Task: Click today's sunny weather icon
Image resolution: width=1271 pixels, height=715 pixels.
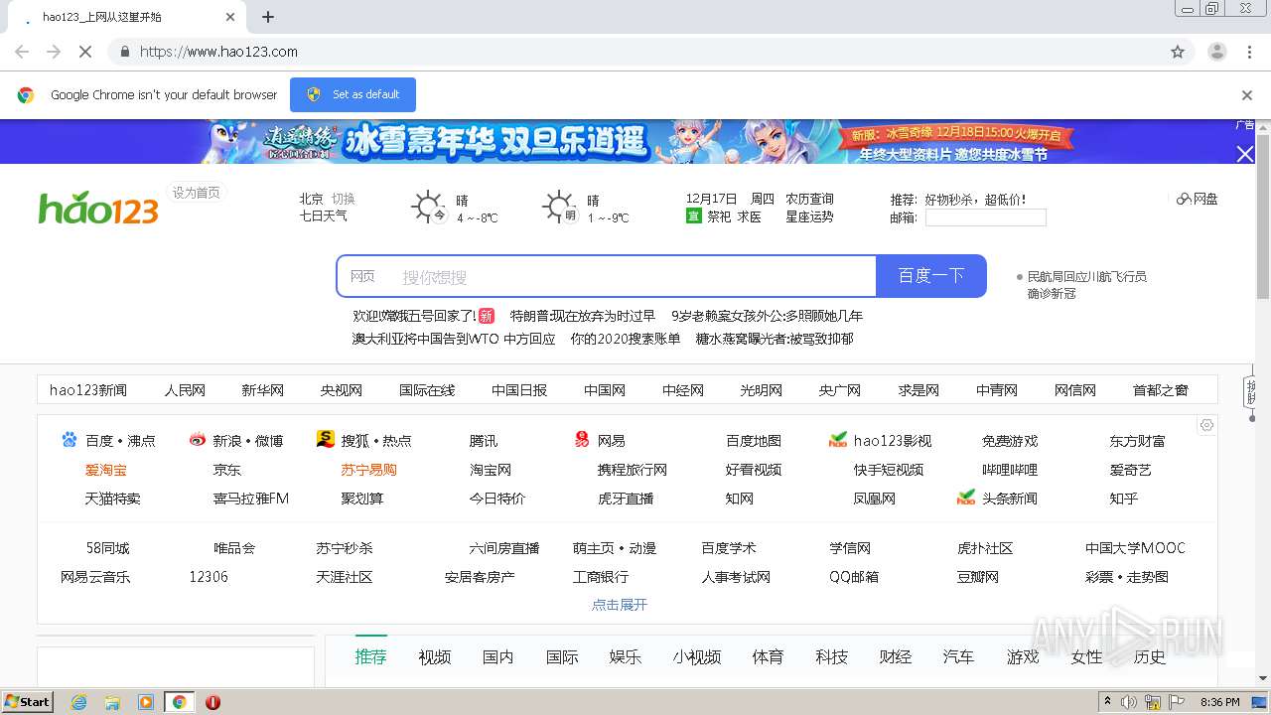Action: [x=430, y=208]
